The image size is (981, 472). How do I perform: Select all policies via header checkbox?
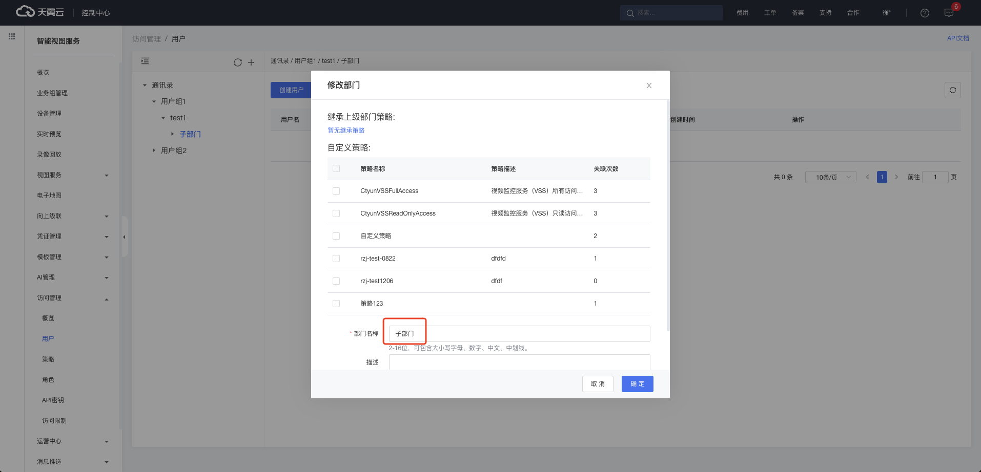coord(336,168)
